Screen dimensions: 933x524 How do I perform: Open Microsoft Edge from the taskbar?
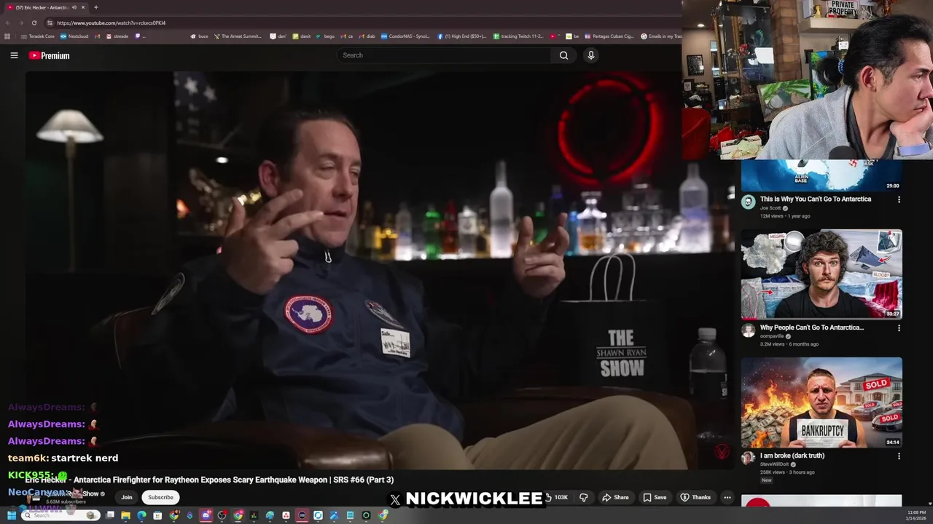(x=141, y=515)
